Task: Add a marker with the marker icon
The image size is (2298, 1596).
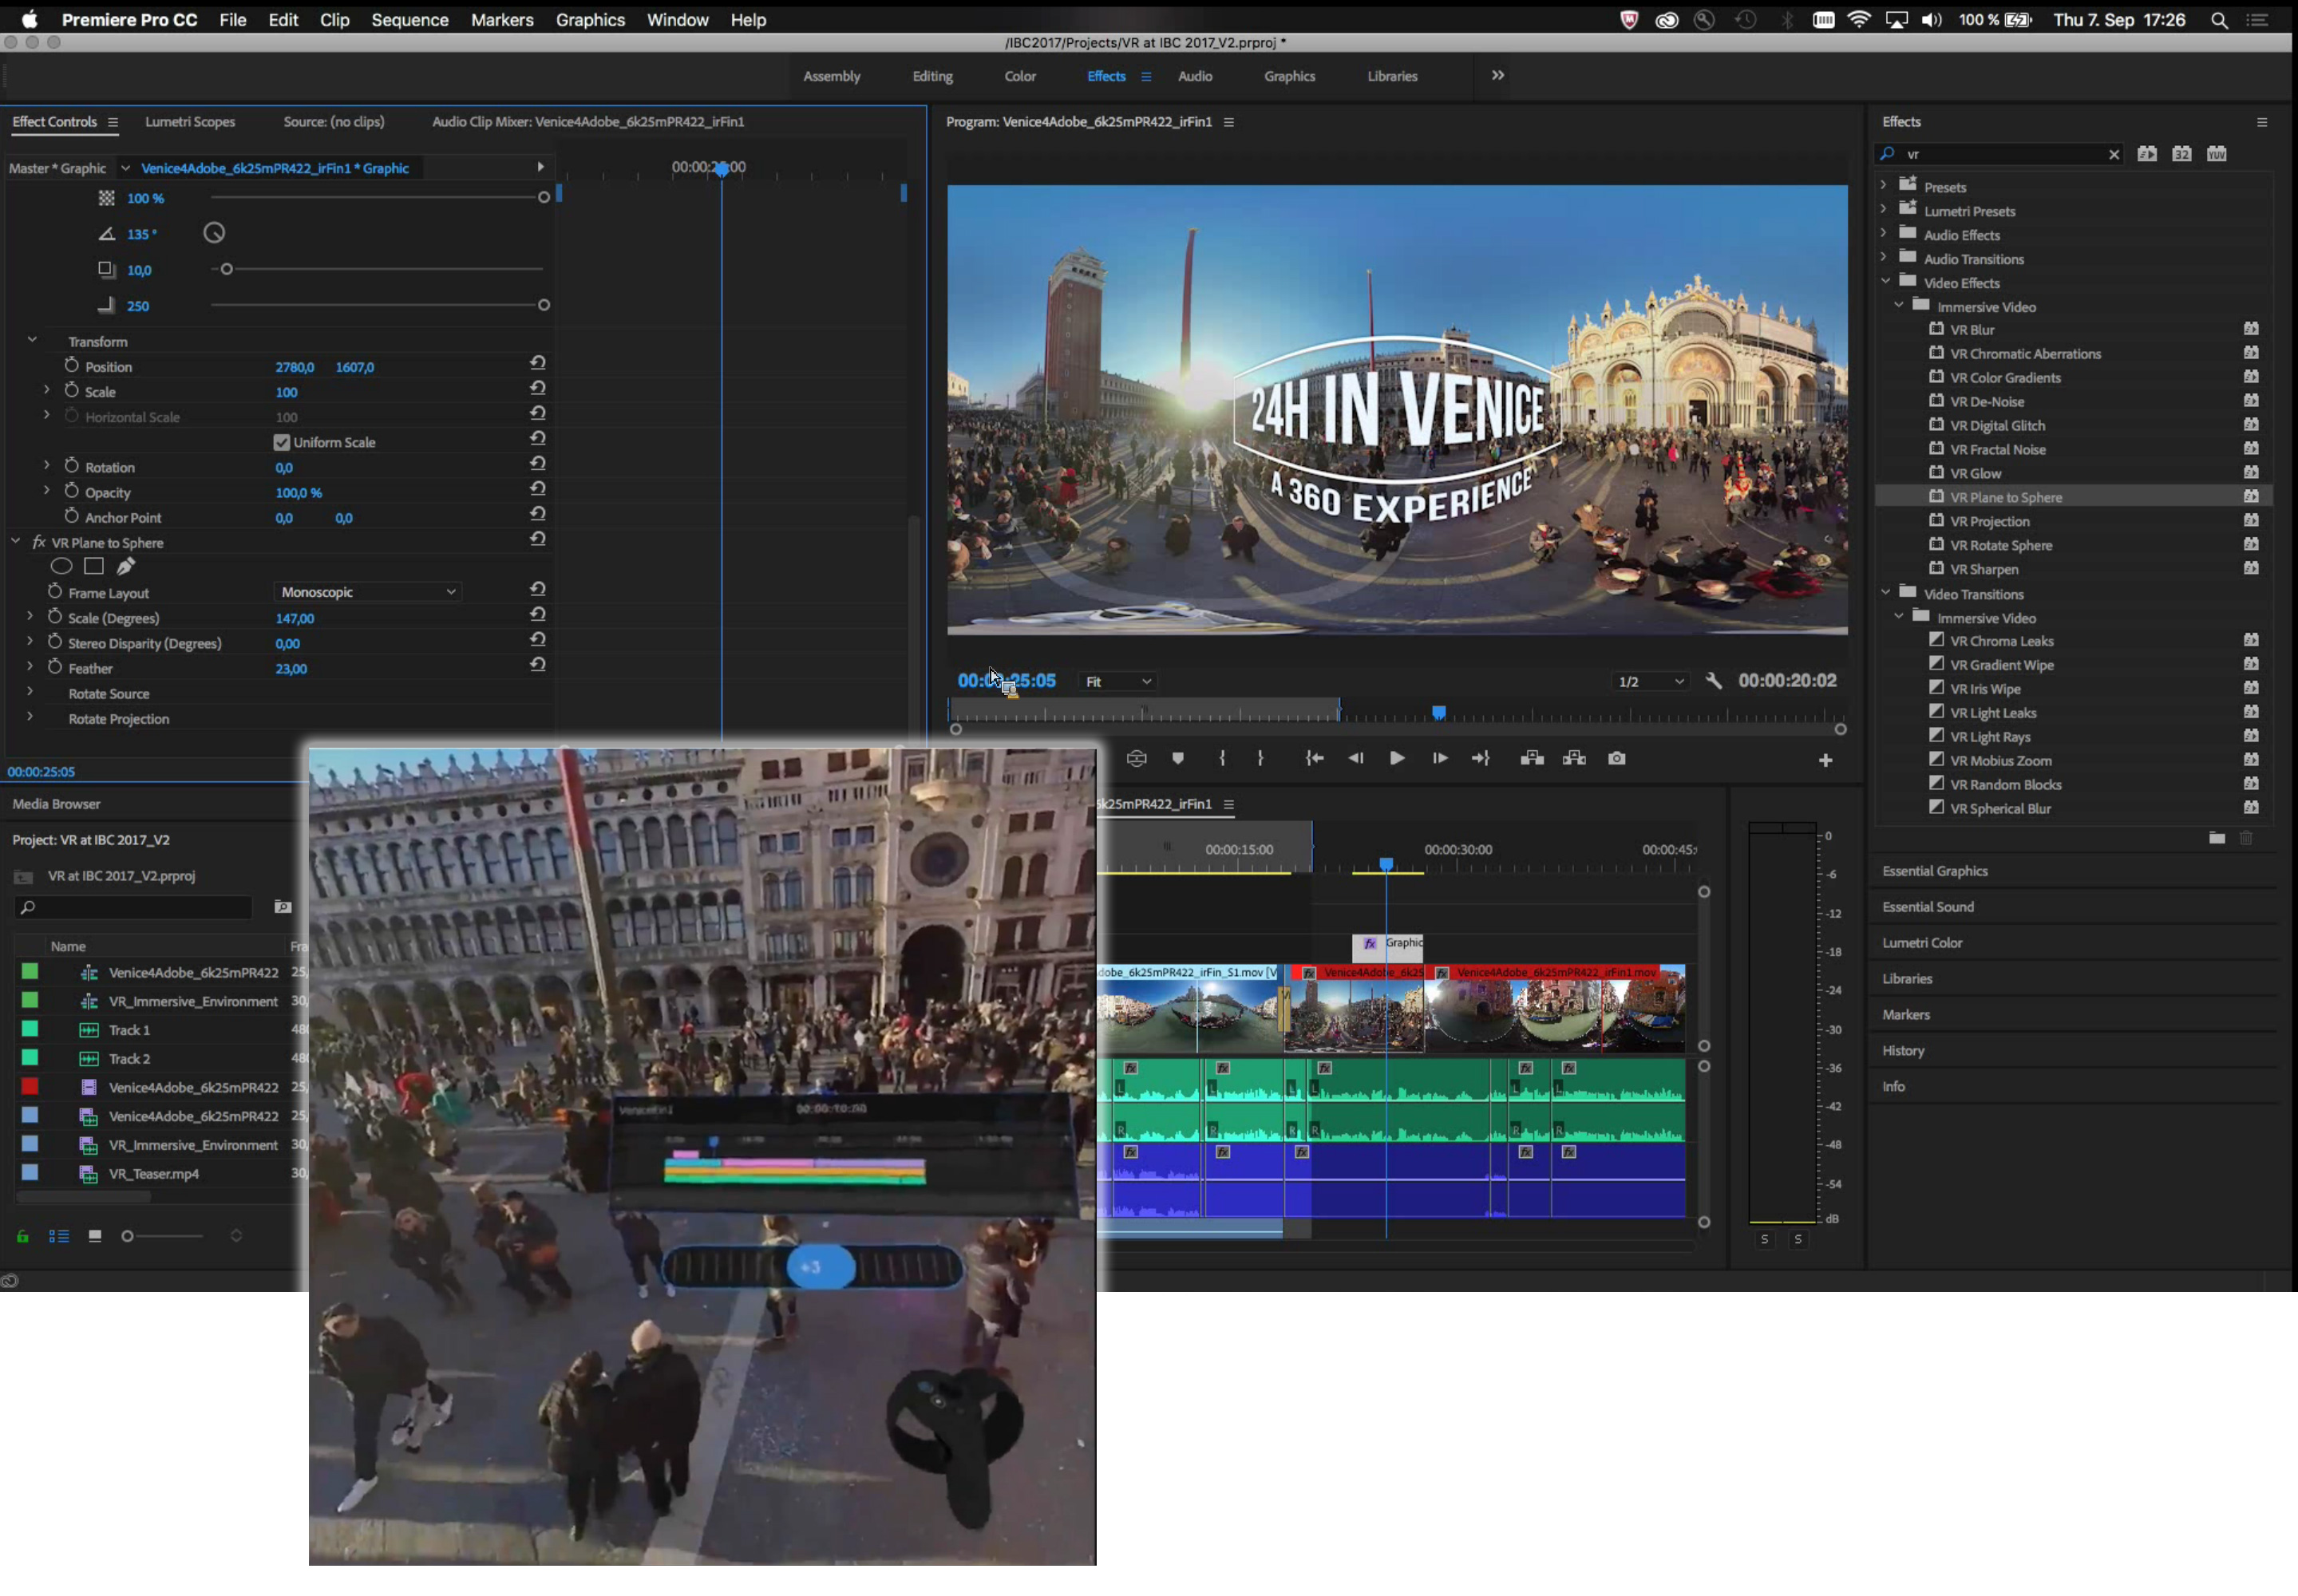Action: click(1178, 759)
